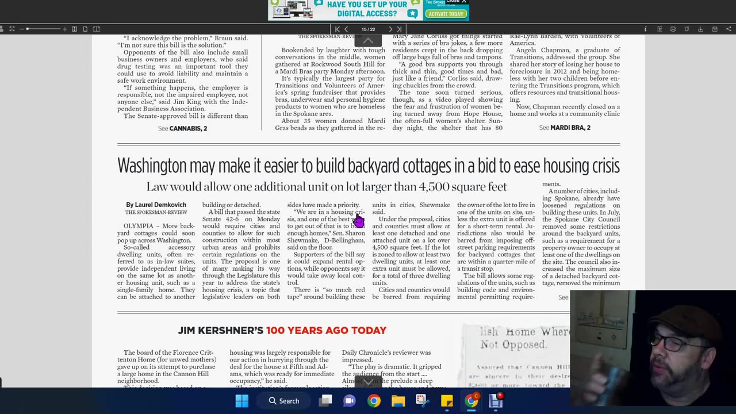The width and height of the screenshot is (736, 414).
Task: Open Sticky Notes from the taskbar
Action: pyautogui.click(x=447, y=401)
